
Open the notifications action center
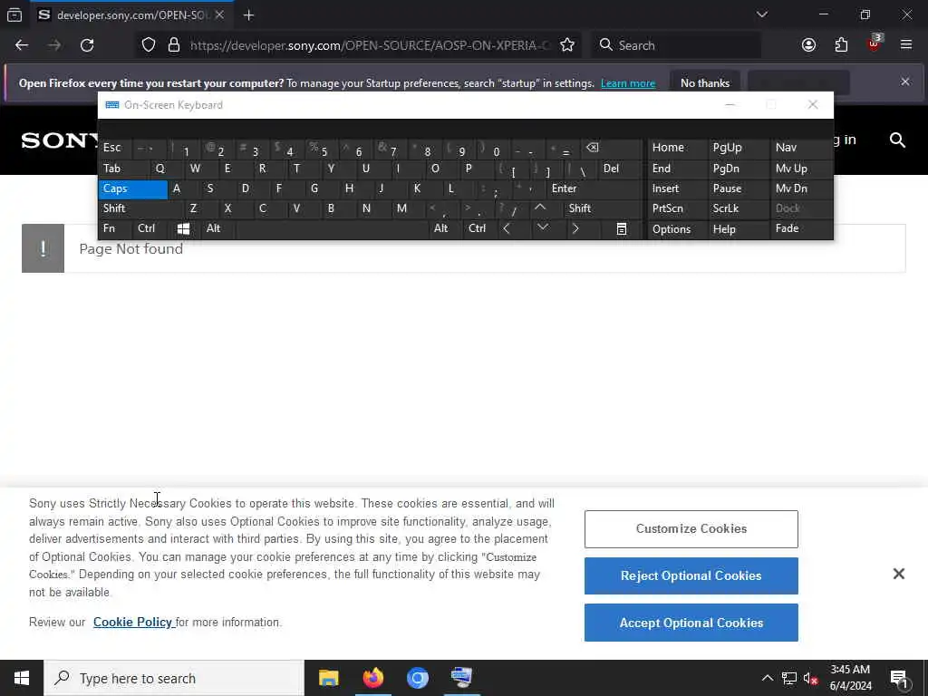click(899, 679)
